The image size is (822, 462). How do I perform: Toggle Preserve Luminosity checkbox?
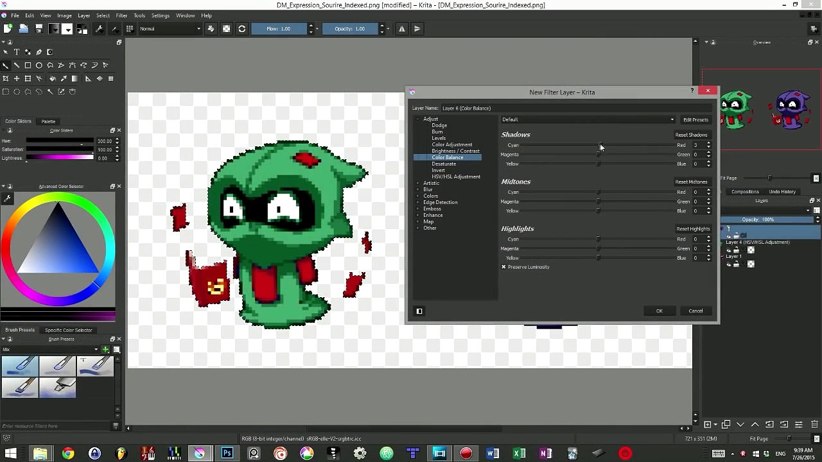click(x=504, y=267)
